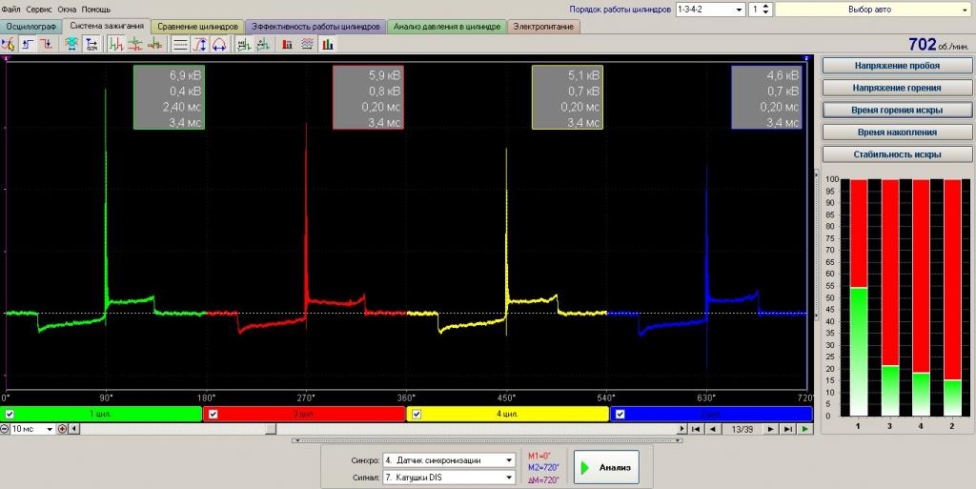Uncheck the yellow 4 цил. checkbox

417,414
